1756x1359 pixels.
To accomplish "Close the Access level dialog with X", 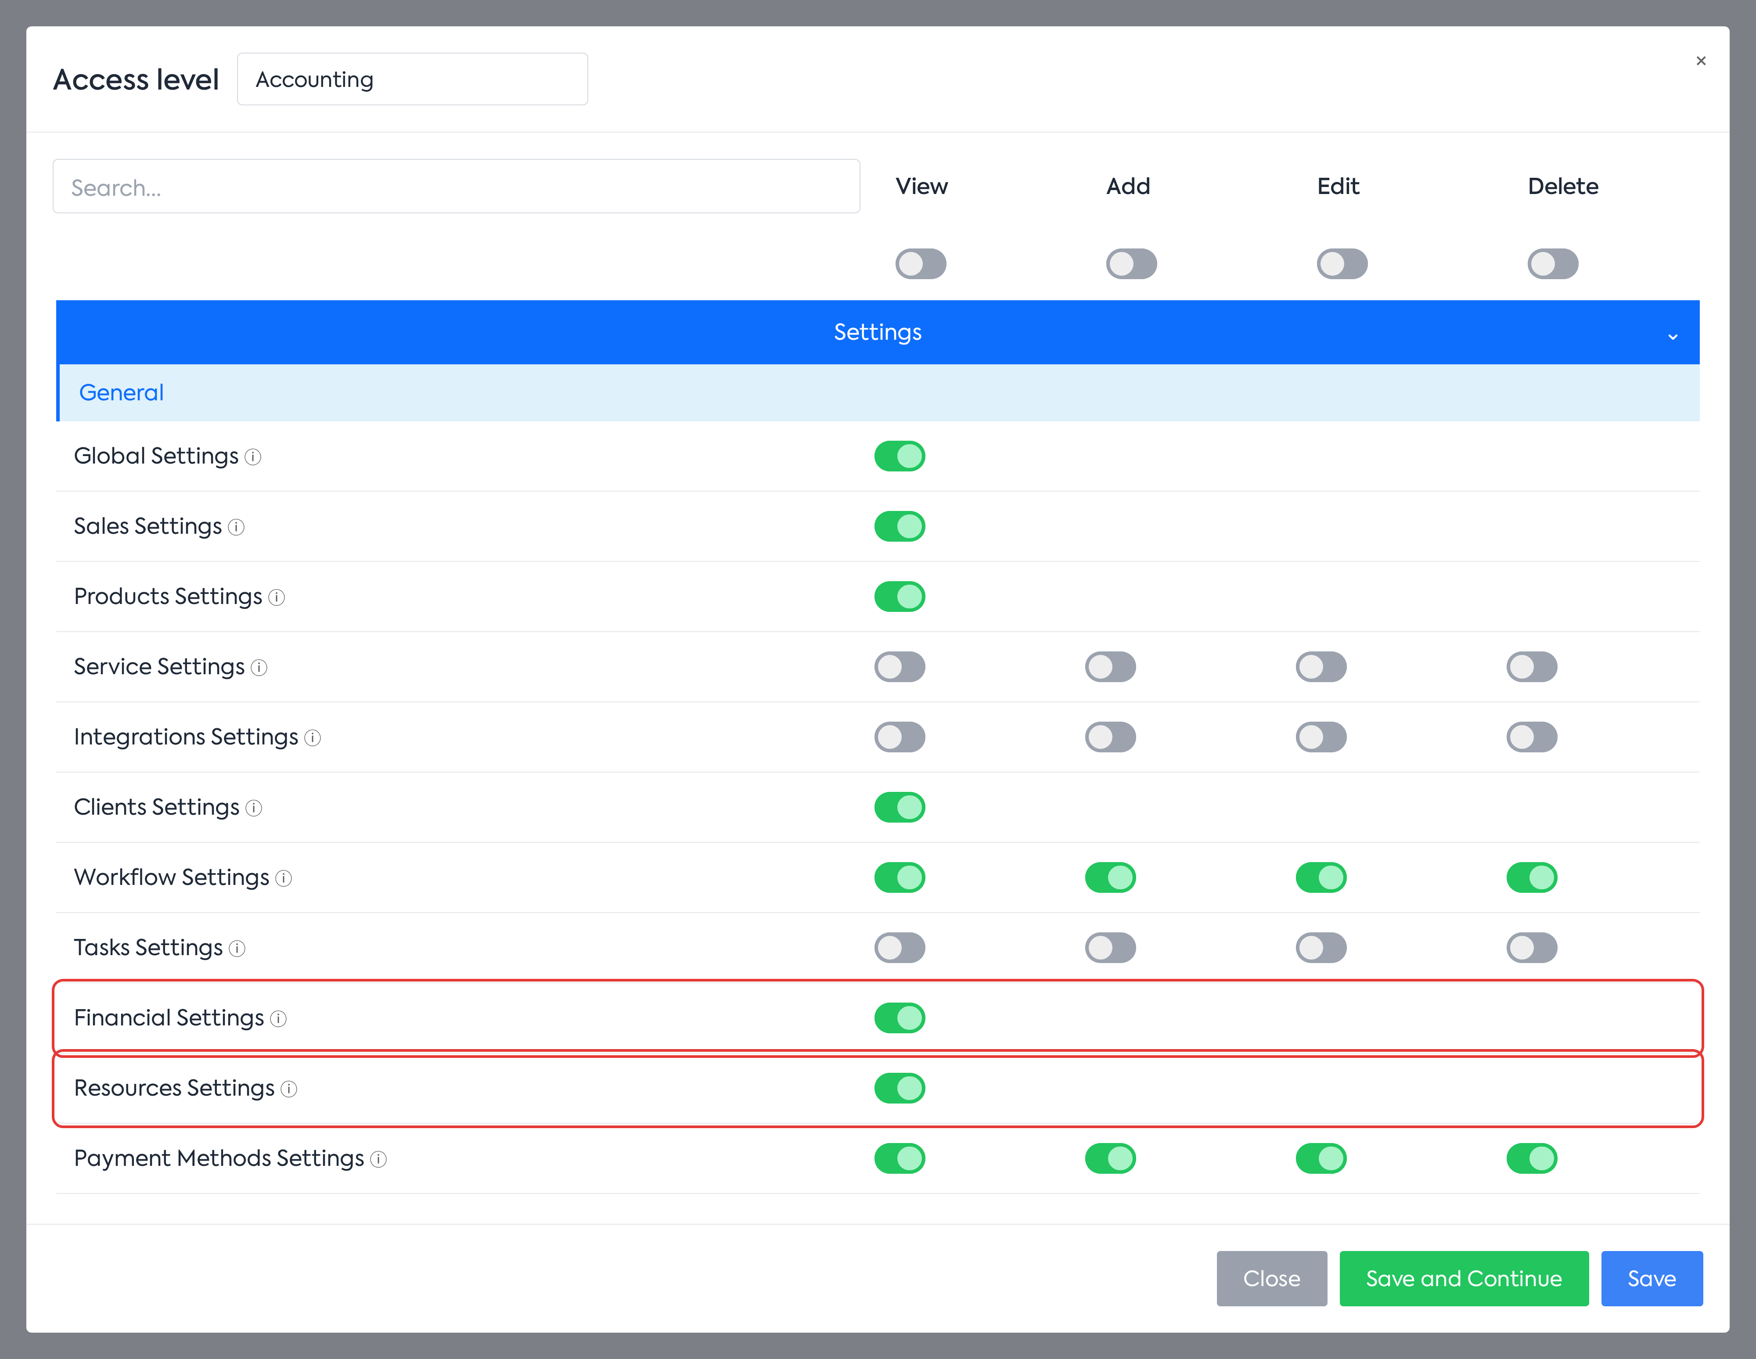I will [x=1701, y=61].
